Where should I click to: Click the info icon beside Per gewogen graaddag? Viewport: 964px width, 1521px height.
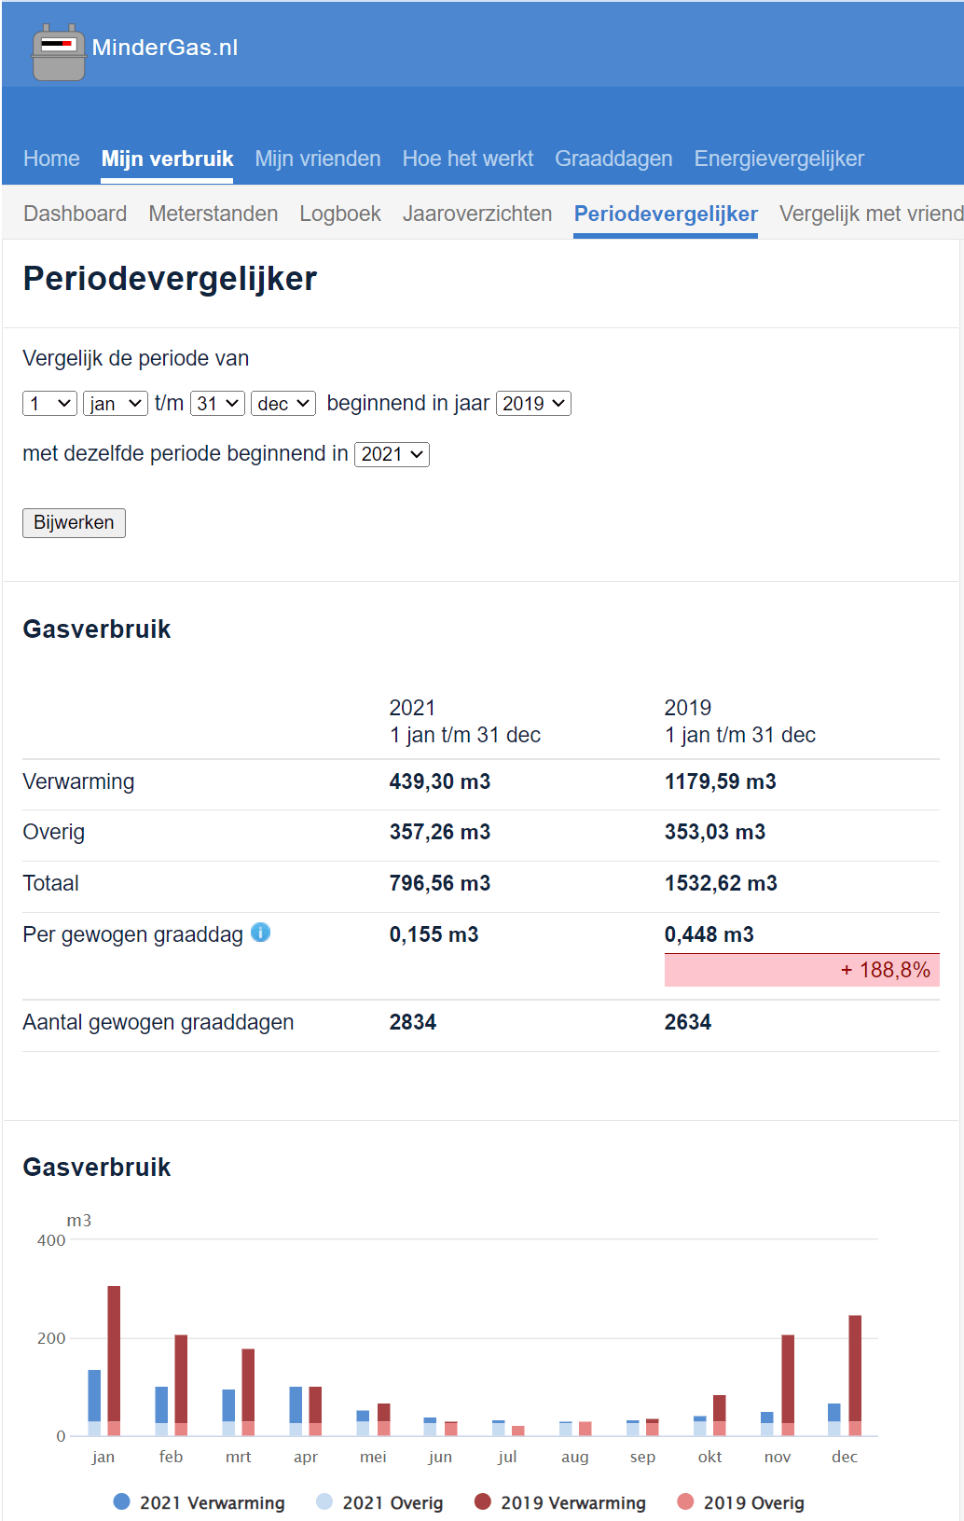[261, 933]
